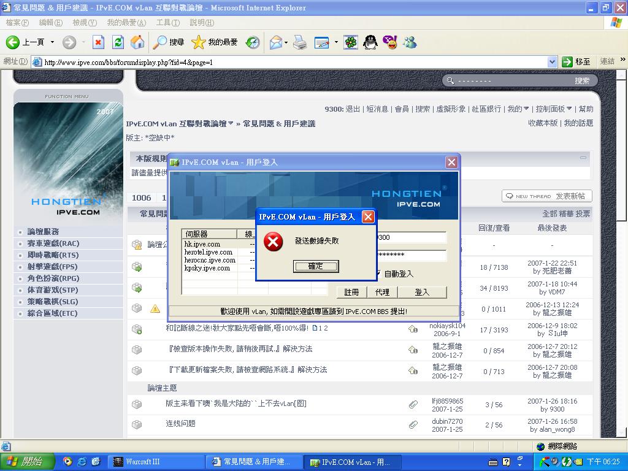Refresh the current forum page

click(x=118, y=42)
